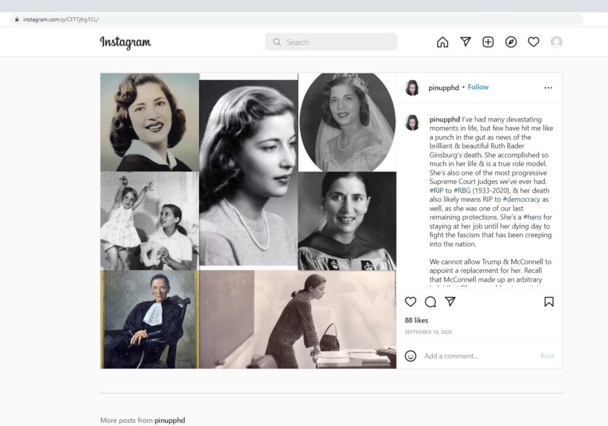608x426 pixels.
Task: Open the profile avatar menu in navbar
Action: click(x=556, y=42)
